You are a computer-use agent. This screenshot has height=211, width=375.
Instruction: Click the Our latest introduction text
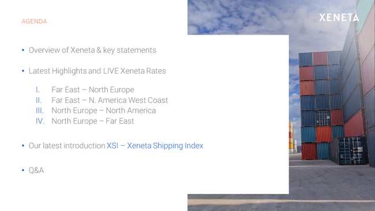pyautogui.click(x=67, y=146)
